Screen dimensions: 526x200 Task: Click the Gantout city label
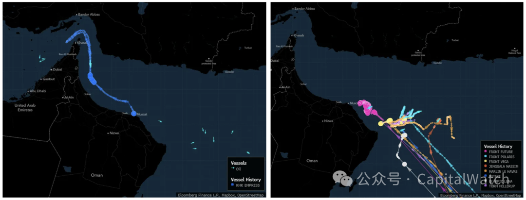[49, 79]
